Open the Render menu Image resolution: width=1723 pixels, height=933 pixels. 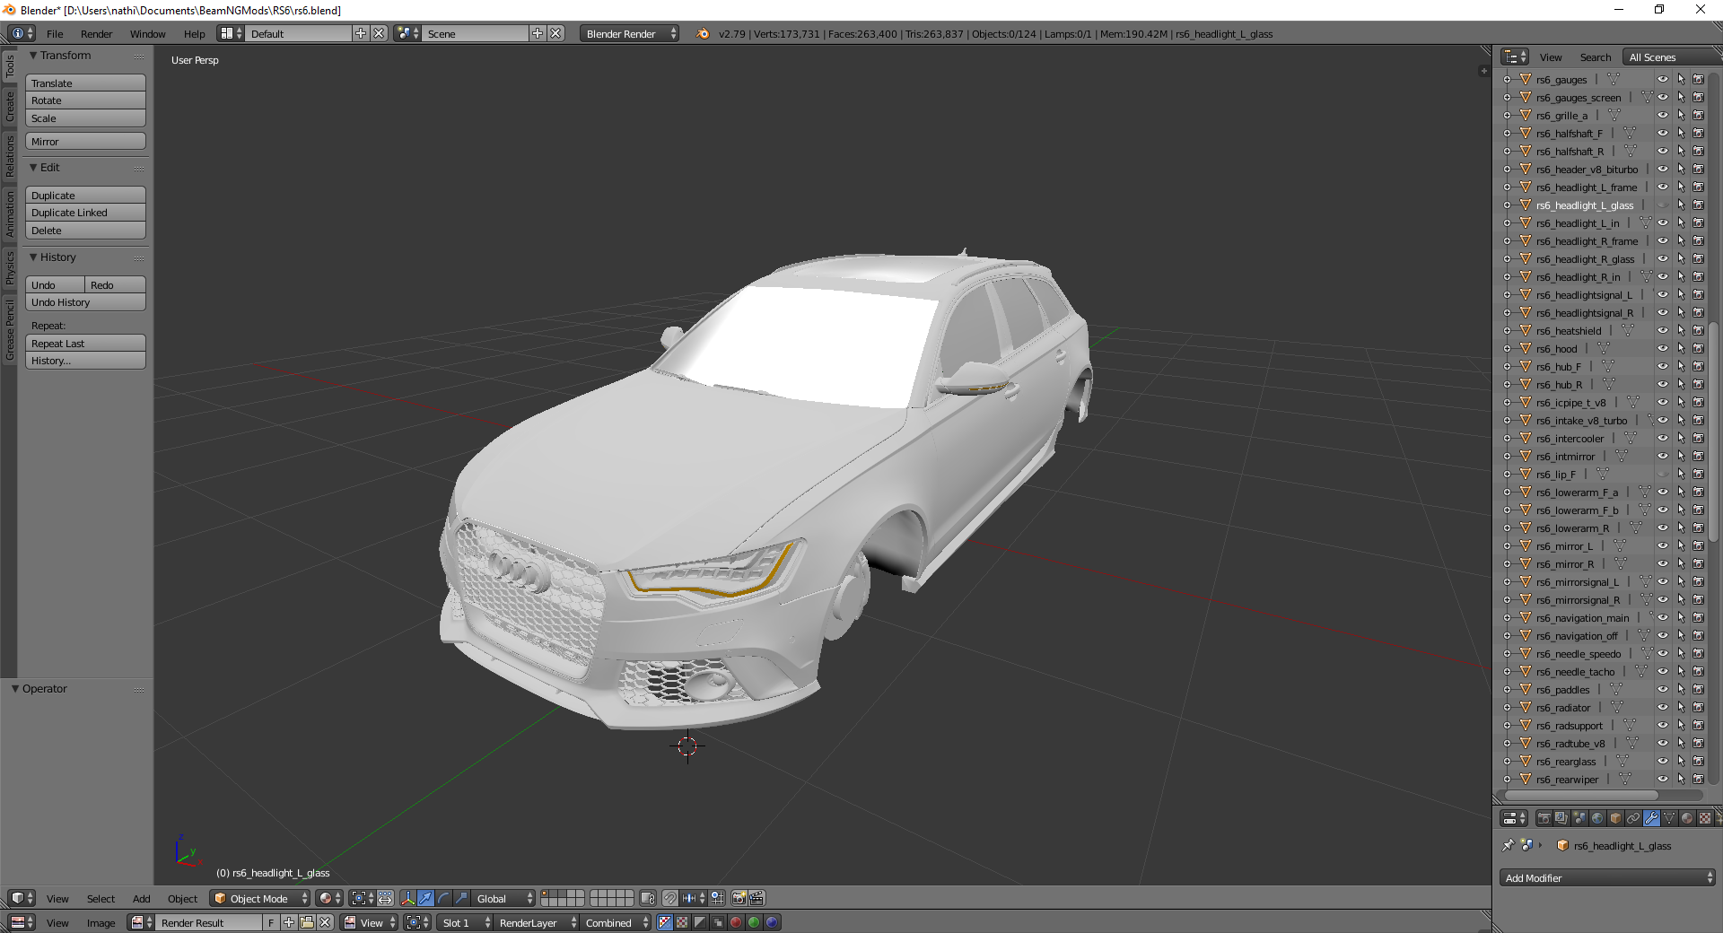(96, 34)
